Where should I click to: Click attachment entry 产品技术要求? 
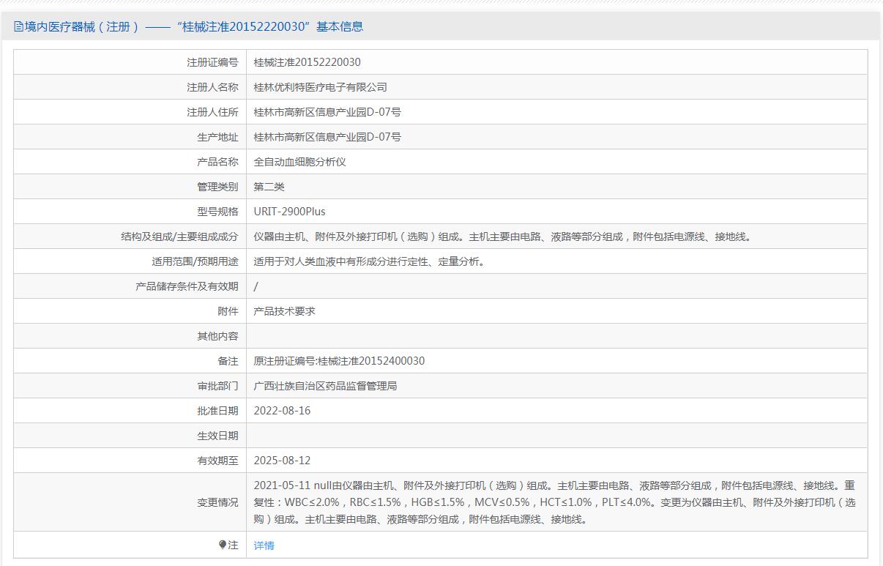(x=284, y=311)
